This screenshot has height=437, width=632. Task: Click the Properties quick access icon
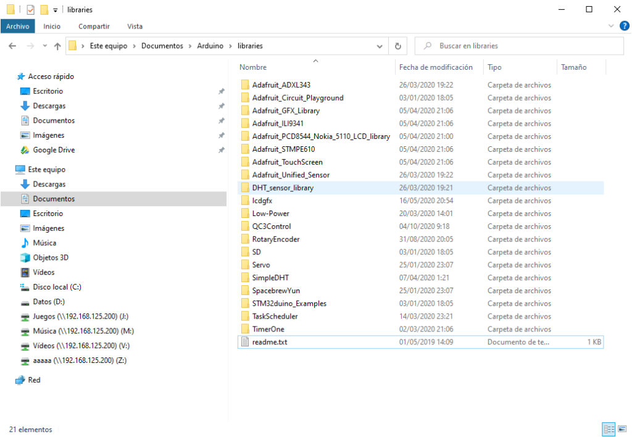[31, 10]
